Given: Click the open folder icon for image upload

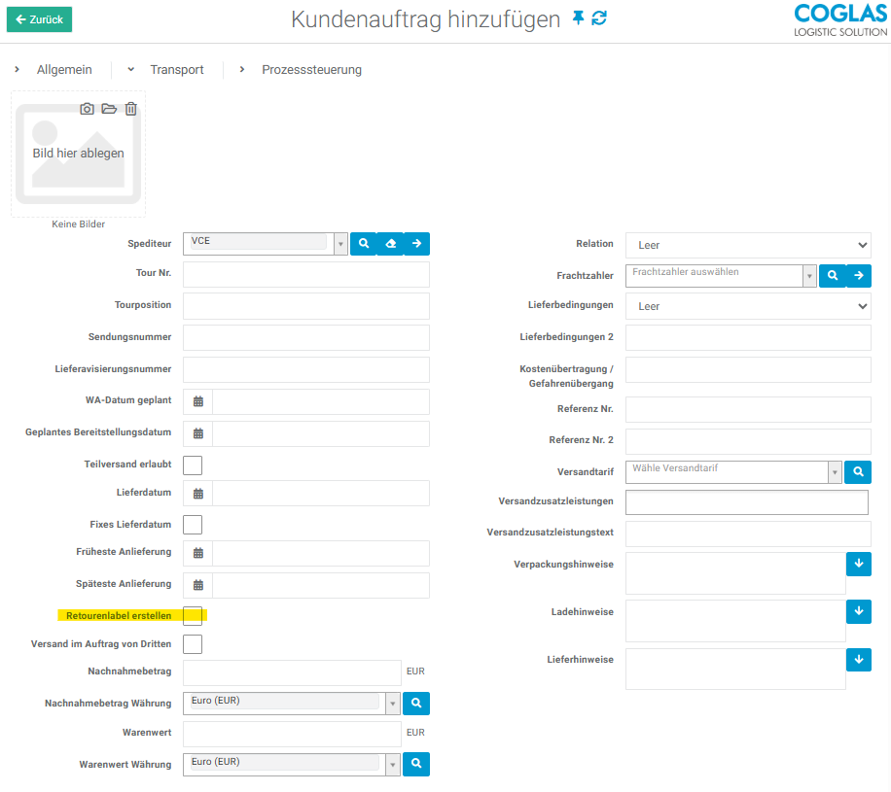Looking at the screenshot, I should (109, 109).
